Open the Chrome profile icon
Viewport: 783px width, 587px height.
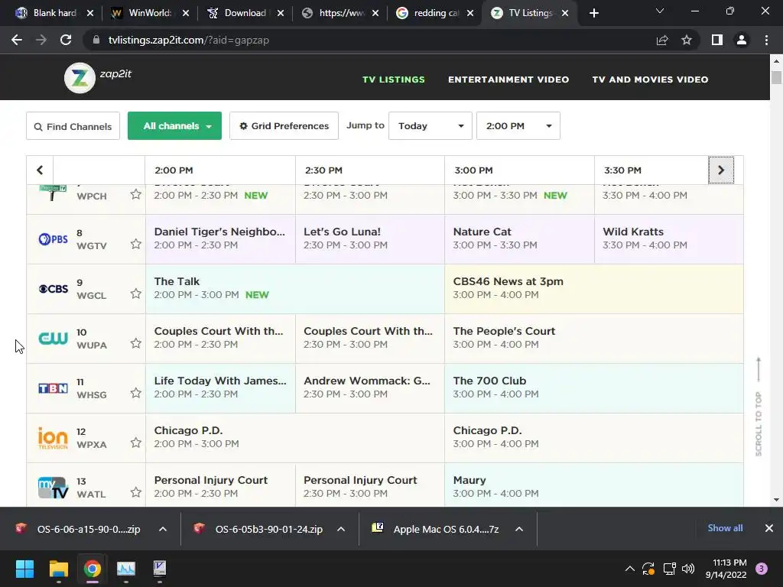click(742, 40)
